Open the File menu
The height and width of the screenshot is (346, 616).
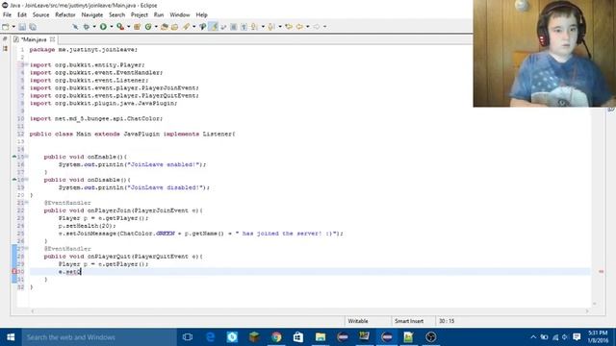pyautogui.click(x=7, y=15)
